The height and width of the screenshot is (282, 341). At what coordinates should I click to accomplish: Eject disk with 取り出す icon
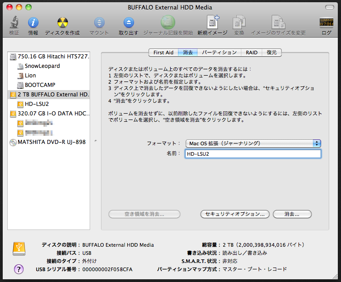coord(129,22)
